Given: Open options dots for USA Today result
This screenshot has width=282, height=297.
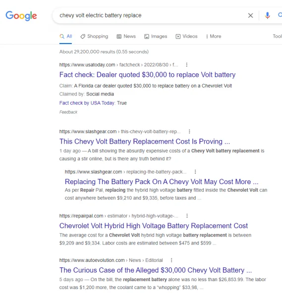Looking at the screenshot, I should click(187, 65).
